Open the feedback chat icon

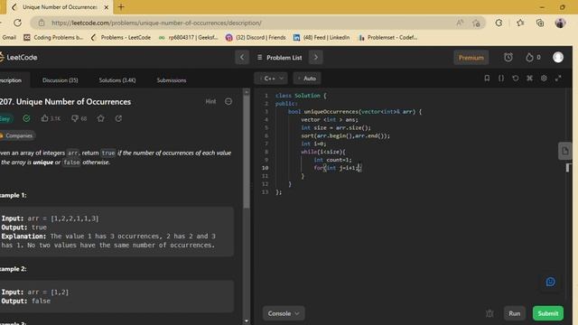550,283
